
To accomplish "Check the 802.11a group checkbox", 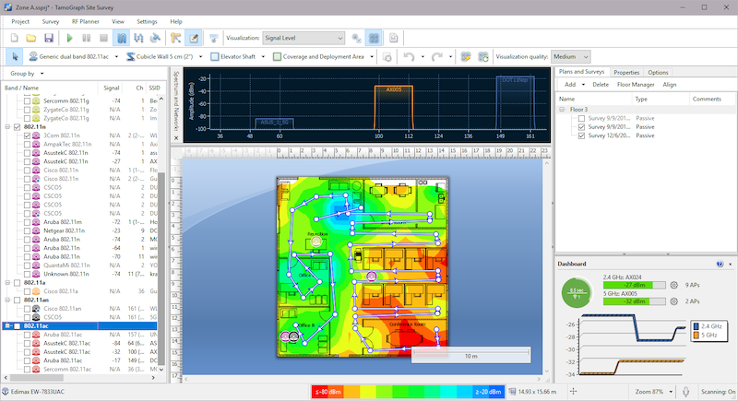I will coord(18,282).
